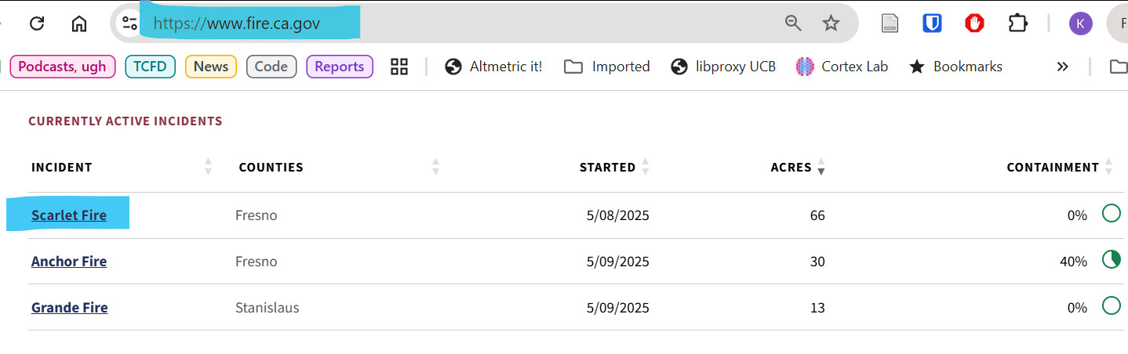Open the extensions puzzle piece menu

tap(1017, 23)
